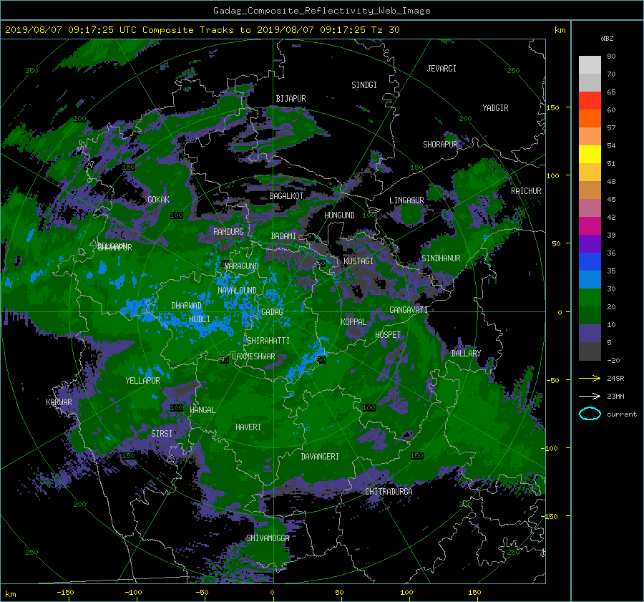Click the GADAG radar center label
The image size is (644, 602).
click(272, 312)
